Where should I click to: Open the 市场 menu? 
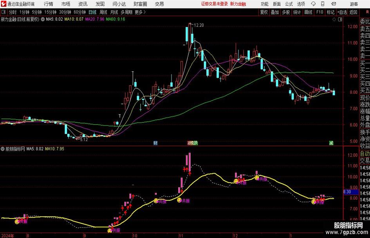point(66,4)
